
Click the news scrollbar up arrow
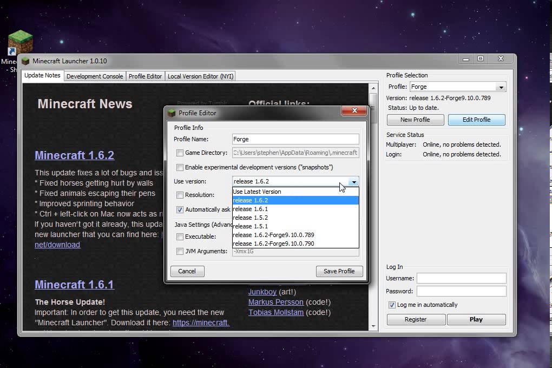coord(373,88)
